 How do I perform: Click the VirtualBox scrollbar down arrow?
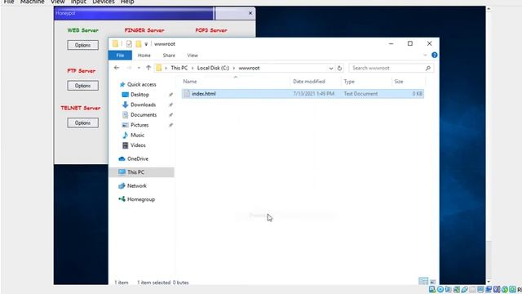tap(489, 282)
